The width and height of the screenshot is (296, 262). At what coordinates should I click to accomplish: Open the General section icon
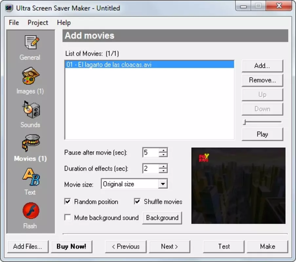pyautogui.click(x=31, y=42)
